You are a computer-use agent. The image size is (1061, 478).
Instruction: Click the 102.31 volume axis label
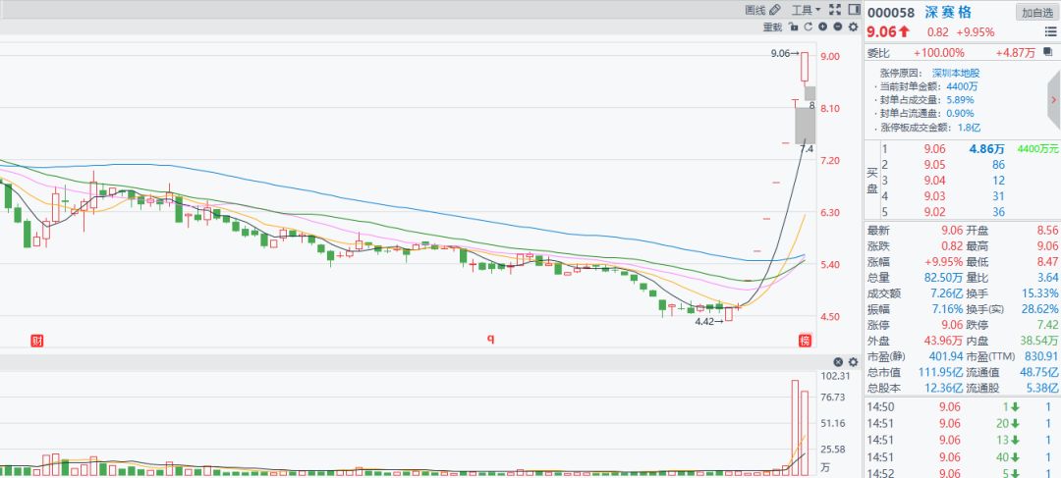pos(835,376)
